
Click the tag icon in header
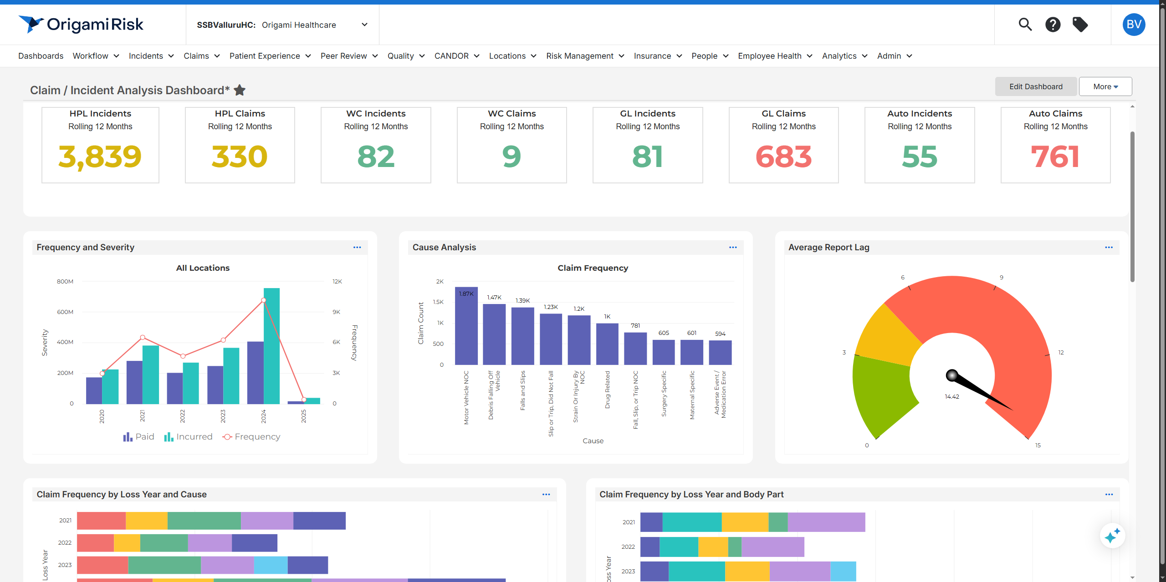click(1080, 24)
